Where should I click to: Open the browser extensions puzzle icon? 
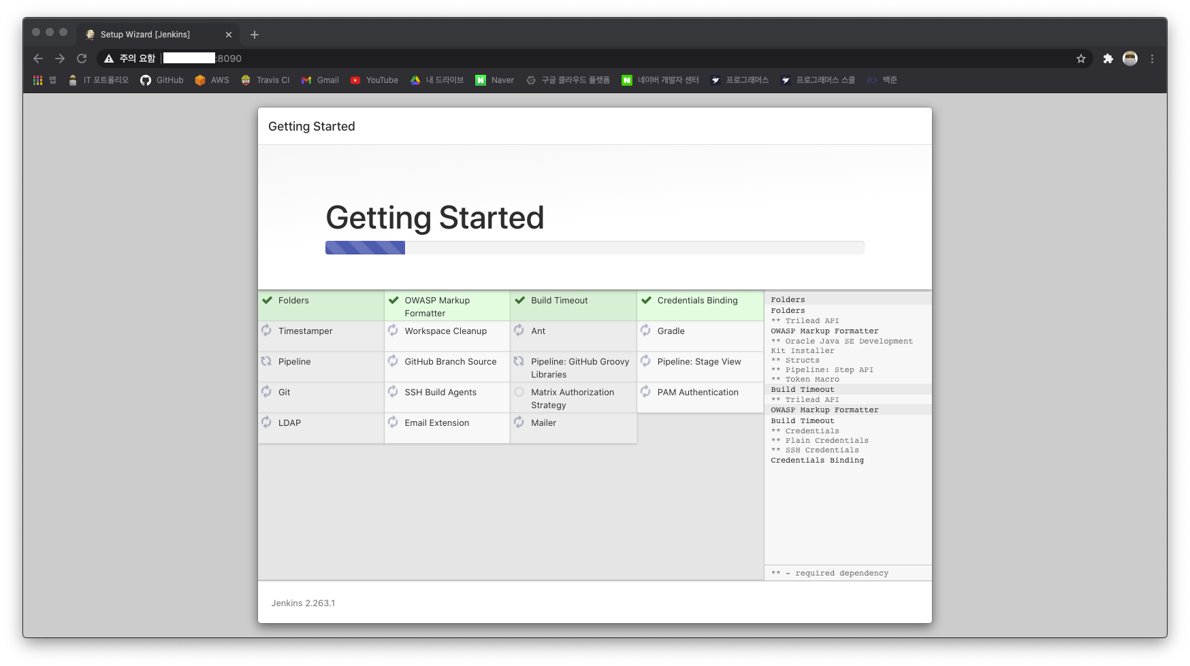pyautogui.click(x=1108, y=59)
